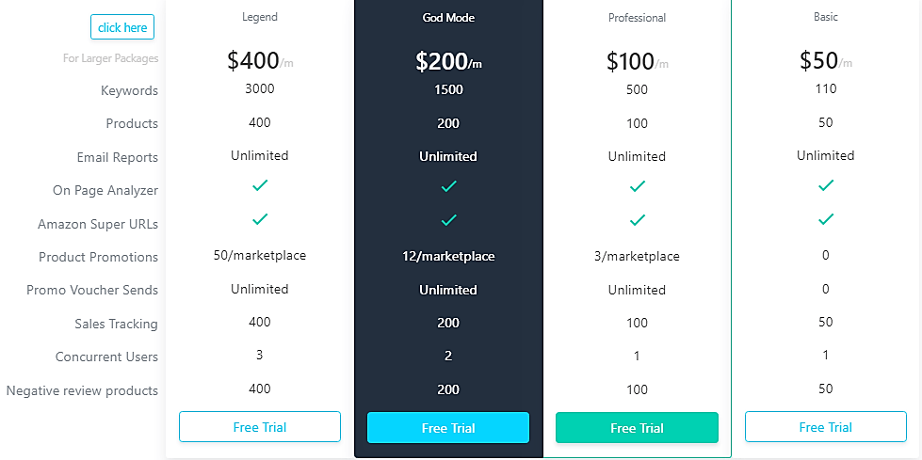The image size is (922, 460).
Task: Select Professional plan Free Trial button
Action: pos(637,428)
